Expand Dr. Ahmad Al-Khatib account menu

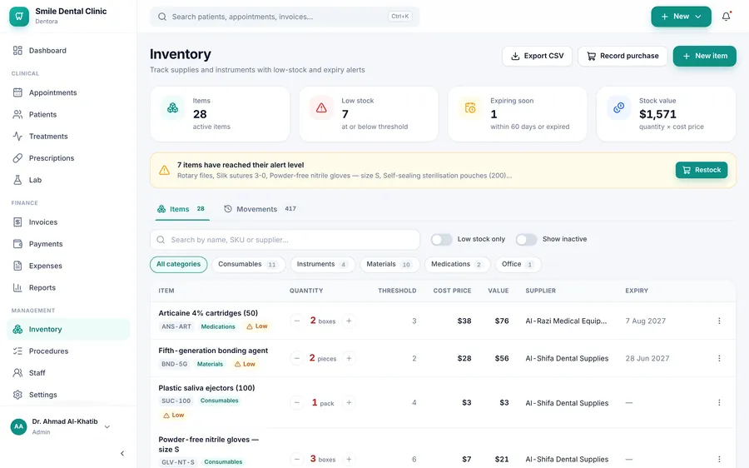coord(107,427)
